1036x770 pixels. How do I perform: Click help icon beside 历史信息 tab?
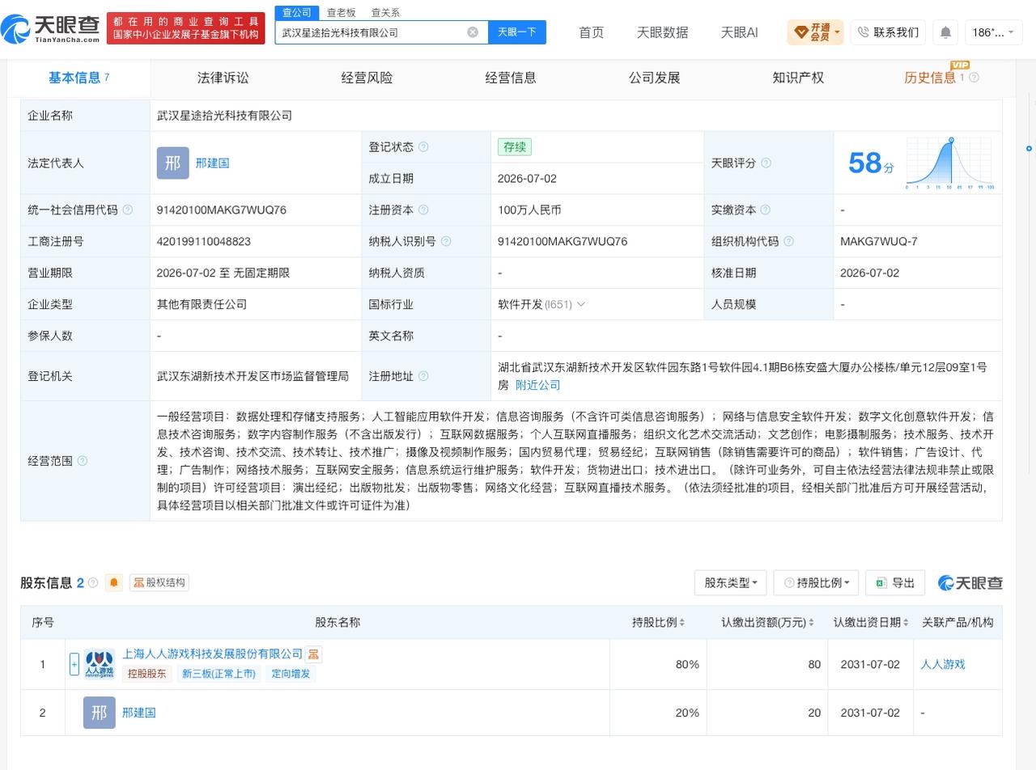974,78
